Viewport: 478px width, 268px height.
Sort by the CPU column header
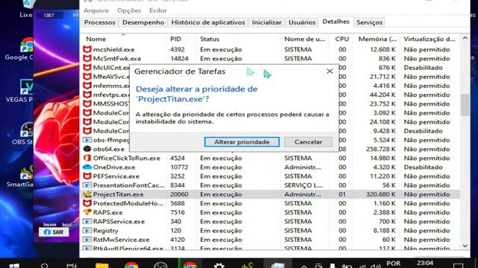pos(342,39)
